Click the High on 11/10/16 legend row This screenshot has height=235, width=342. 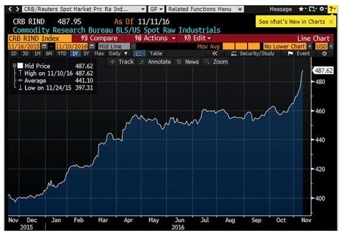pos(56,73)
